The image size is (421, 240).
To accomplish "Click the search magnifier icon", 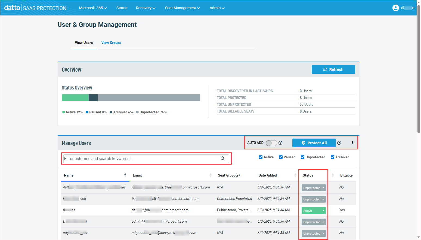I will point(222,159).
